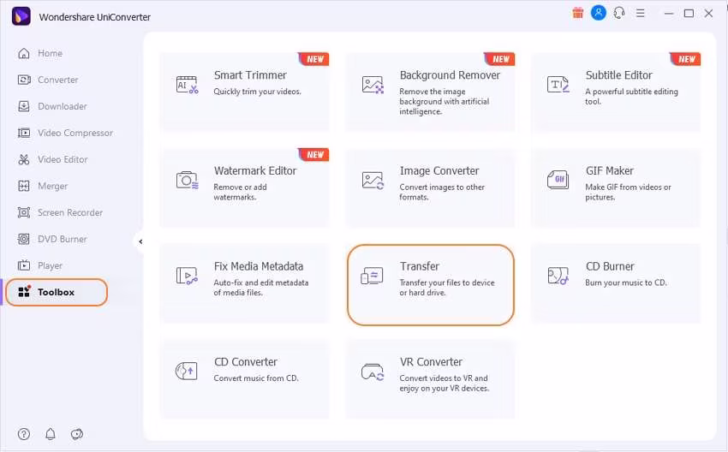
Task: Click the feedback icon beside the bell
Action: (76, 434)
